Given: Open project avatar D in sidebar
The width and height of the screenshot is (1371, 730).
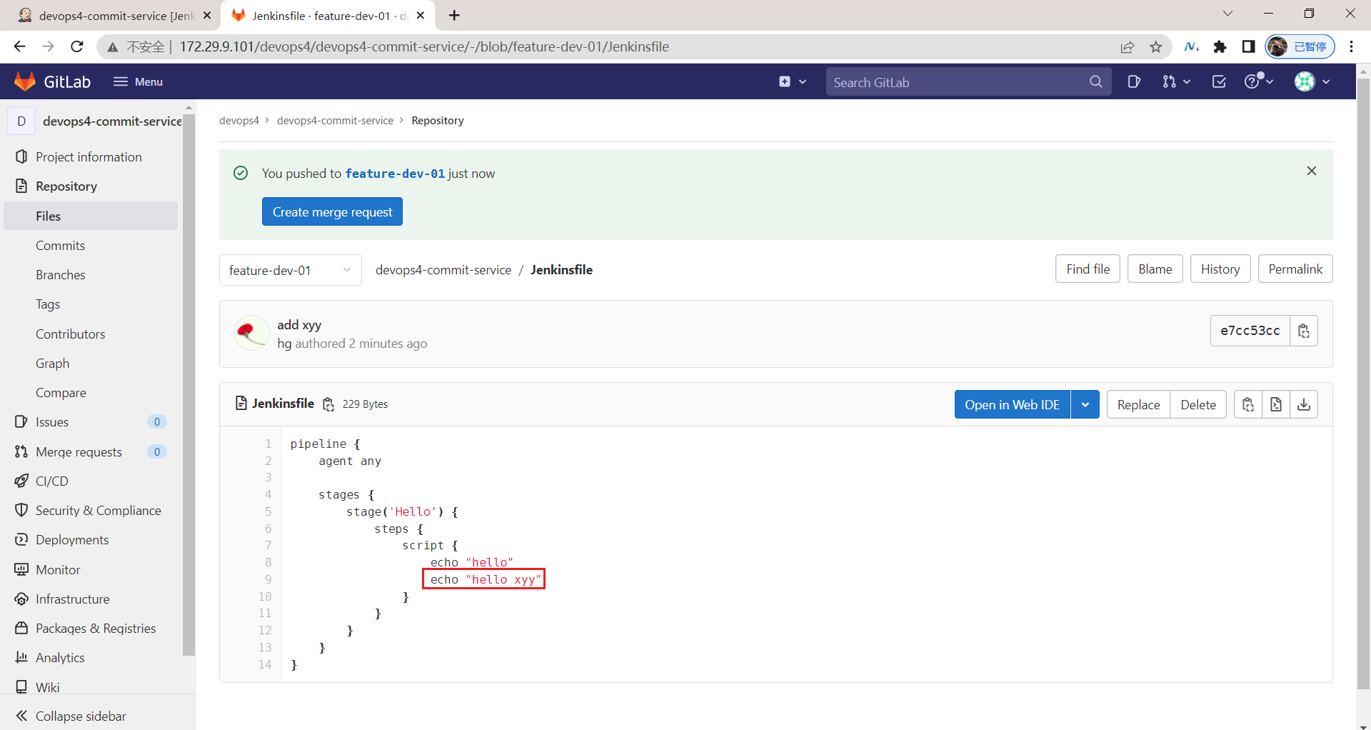Looking at the screenshot, I should [x=21, y=121].
